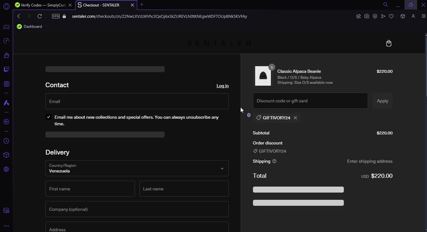
Task: Close the Checkout - SENTALER tab
Action: point(132,5)
